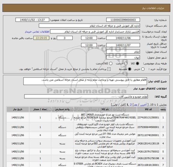Select item code 2426120791750198
The height and width of the screenshot is (167, 173).
(148, 158)
